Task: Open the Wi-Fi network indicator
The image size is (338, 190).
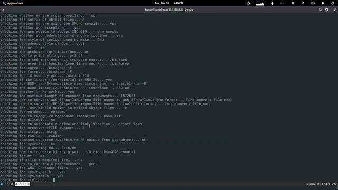Action: (293, 3)
